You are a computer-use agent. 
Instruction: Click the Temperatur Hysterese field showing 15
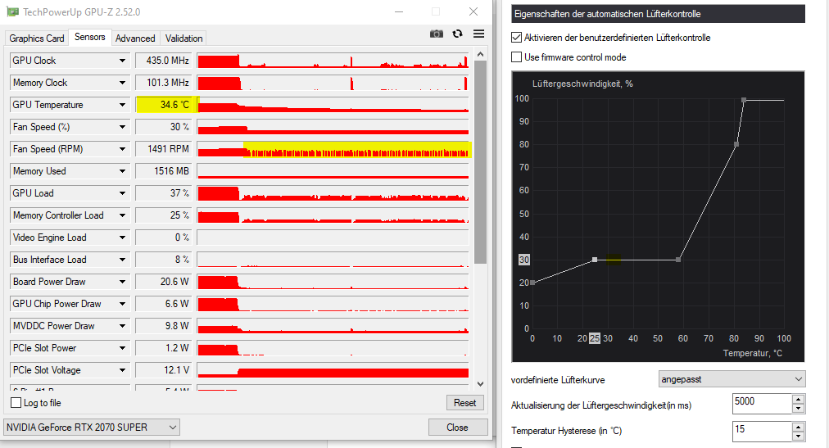[762, 431]
